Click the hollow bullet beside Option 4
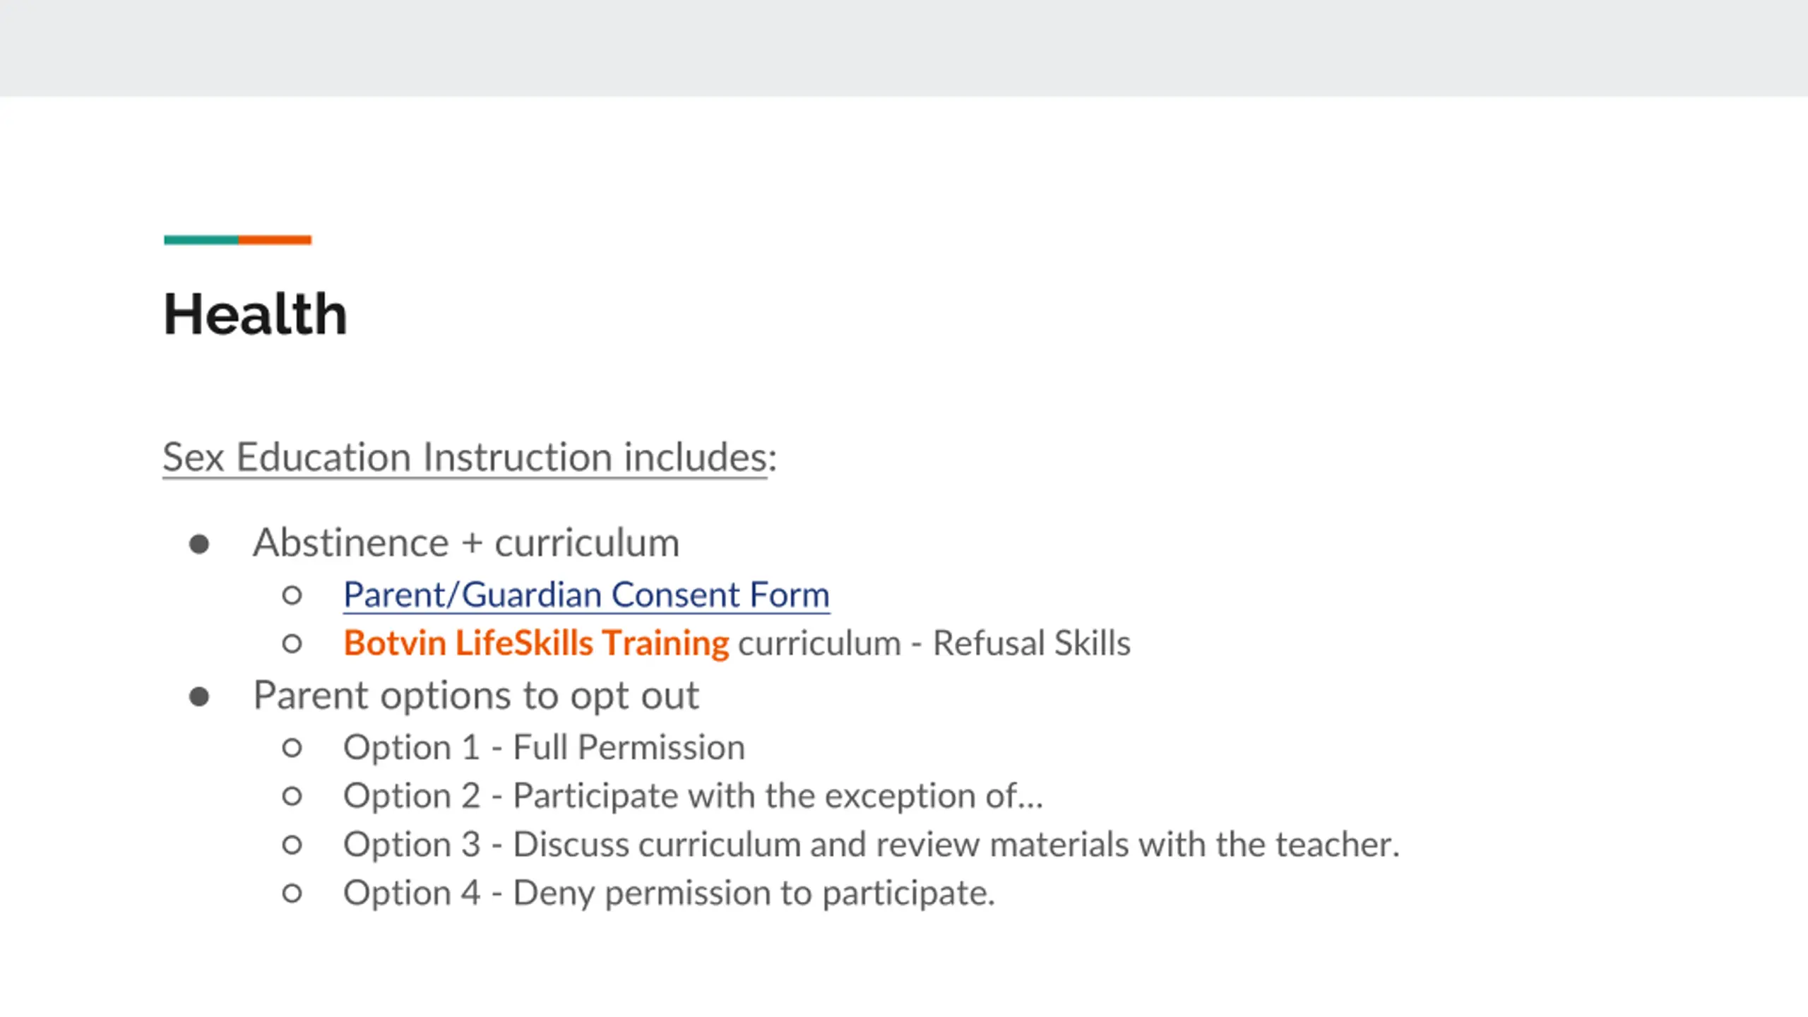The height and width of the screenshot is (1017, 1808). 292,893
